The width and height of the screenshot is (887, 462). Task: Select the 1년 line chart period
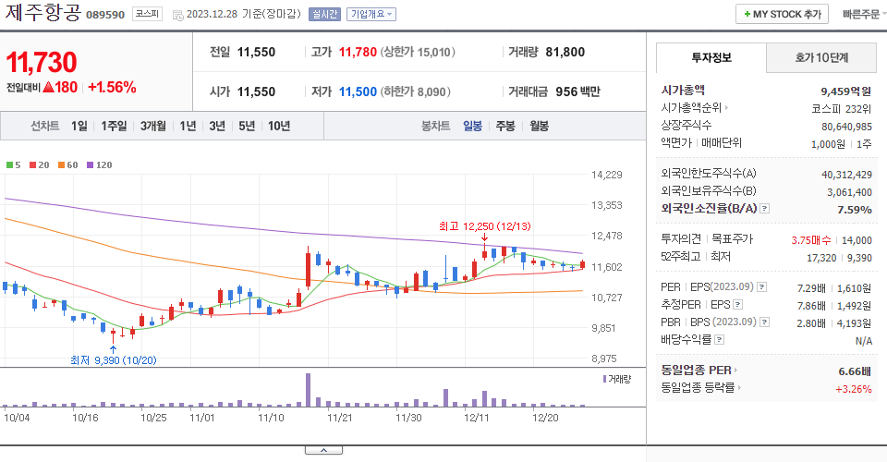click(x=188, y=126)
